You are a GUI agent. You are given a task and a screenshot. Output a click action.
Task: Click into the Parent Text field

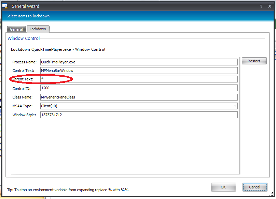(138, 79)
